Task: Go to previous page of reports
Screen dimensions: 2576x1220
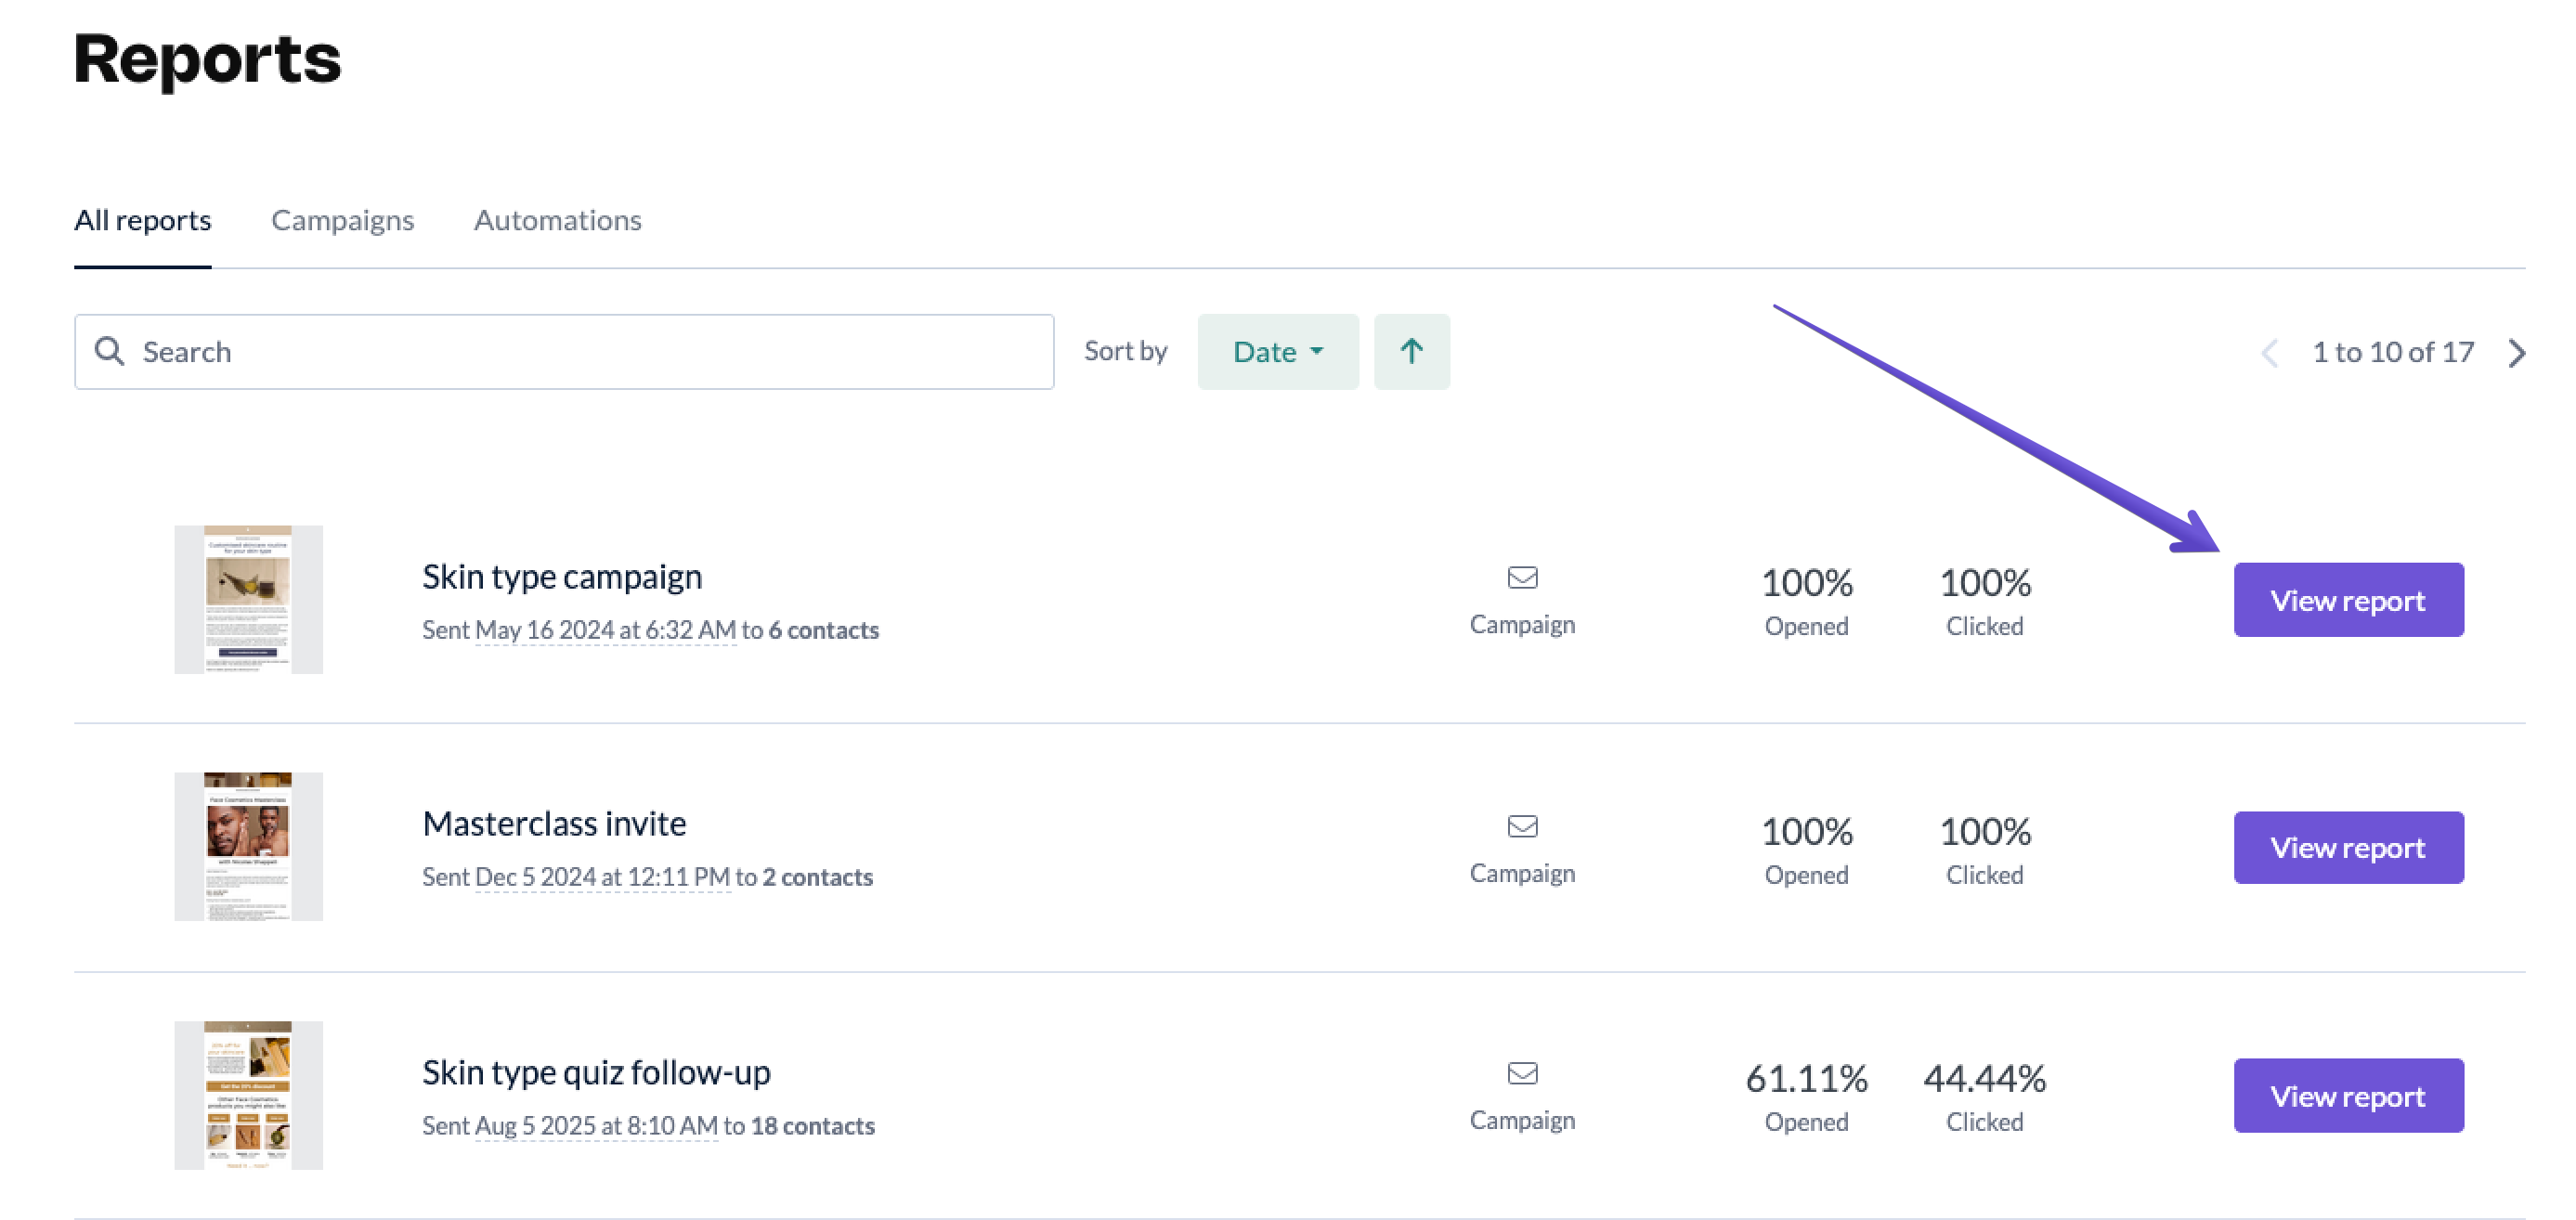Action: 2270,352
